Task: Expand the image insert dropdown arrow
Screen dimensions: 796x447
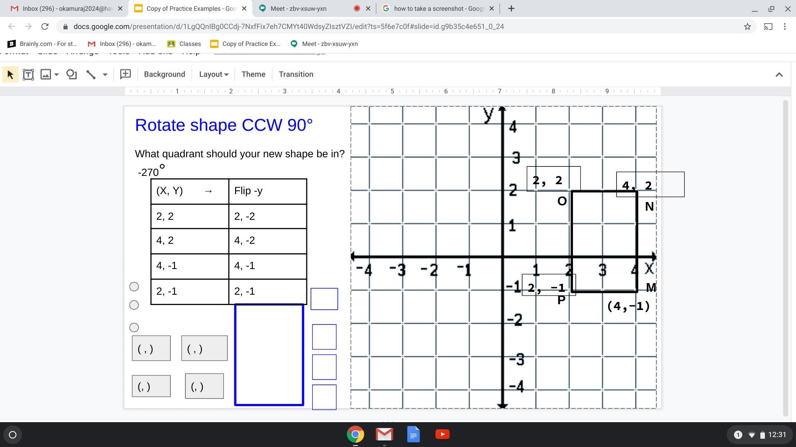Action: pos(57,74)
